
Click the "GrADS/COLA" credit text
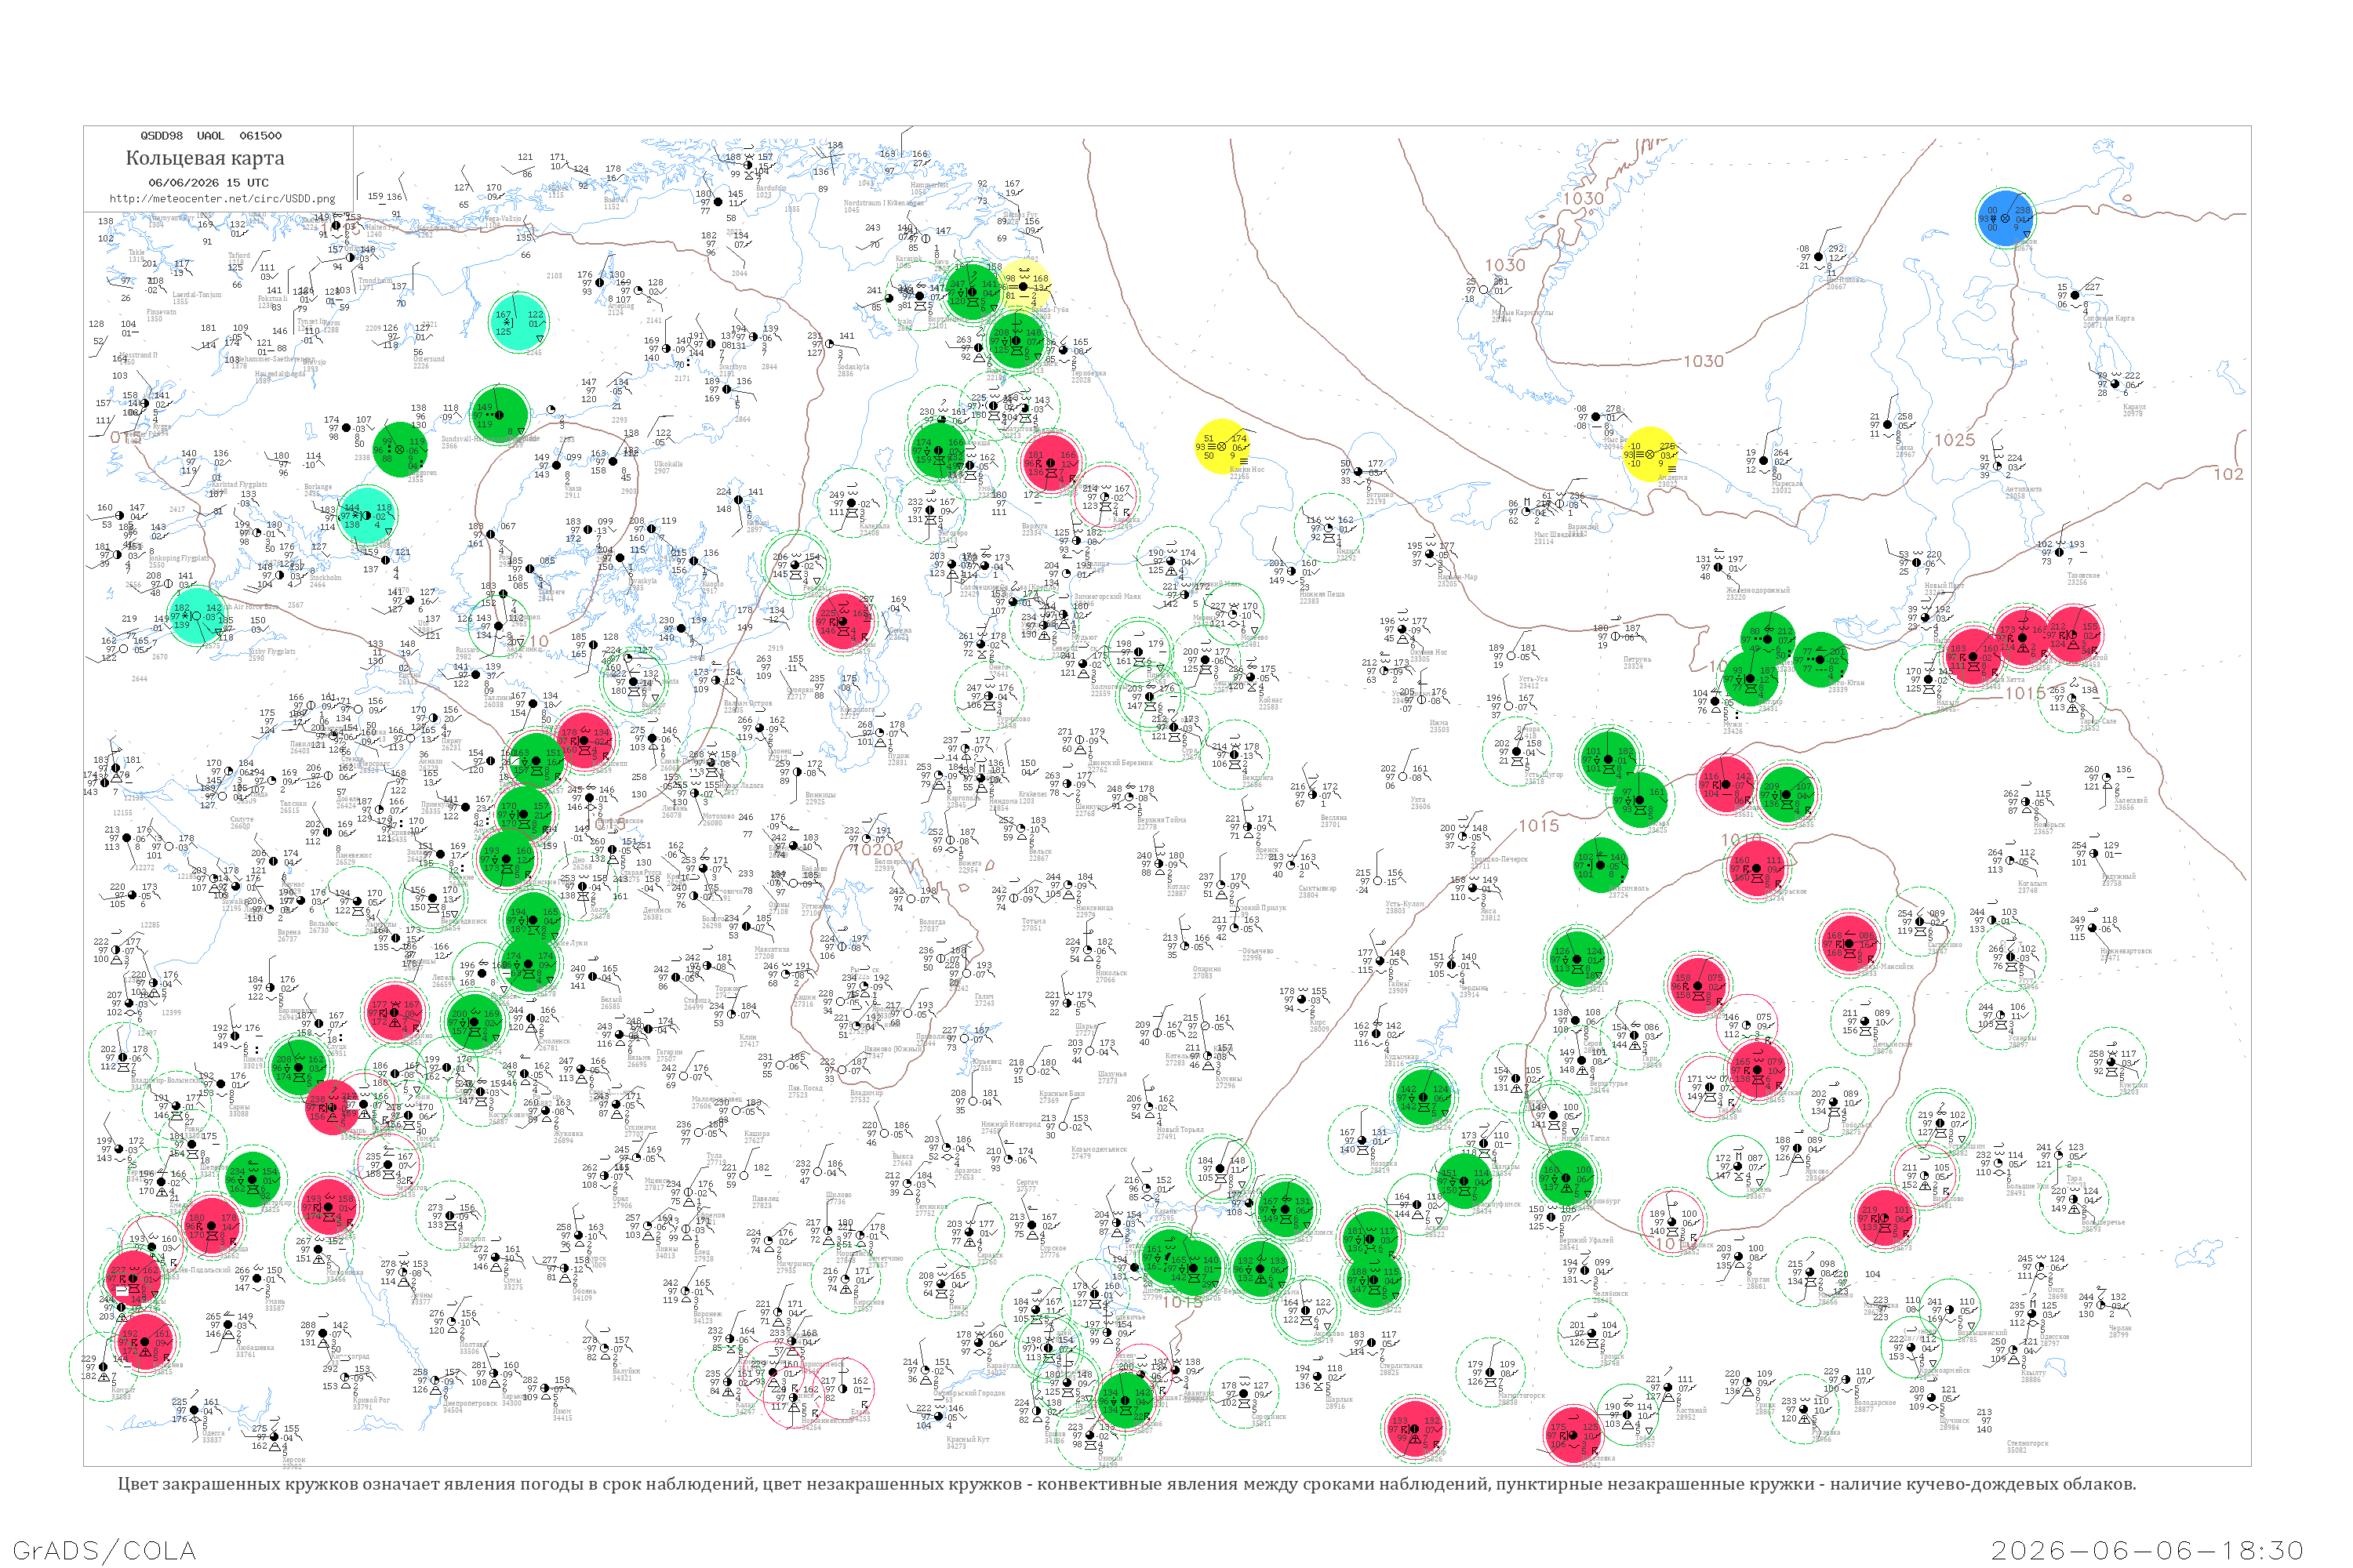point(104,1550)
